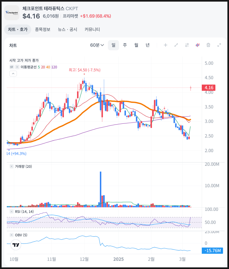Click the 이동평균선 indicator name
This screenshot has width=229, height=269.
(29, 67)
